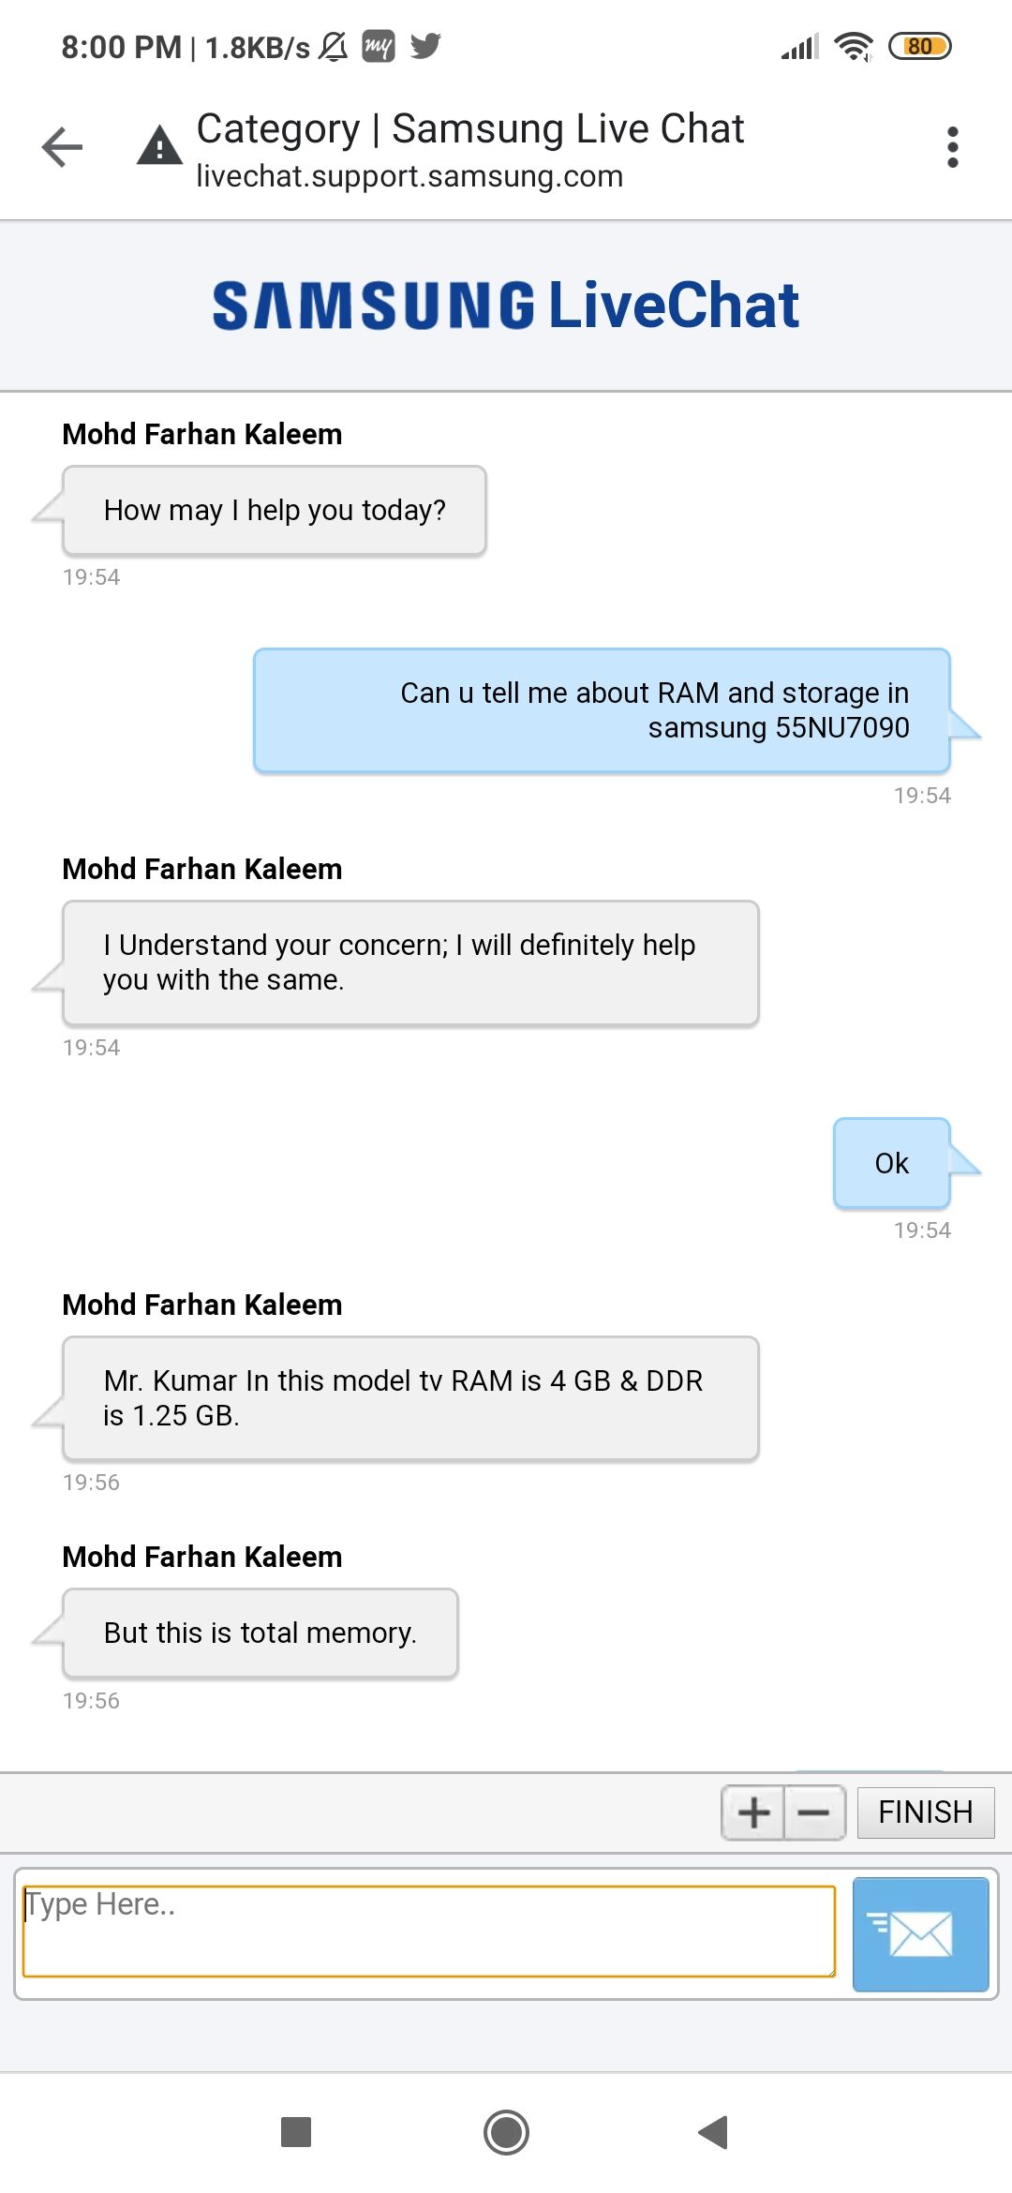The height and width of the screenshot is (2193, 1012).
Task: Increase chat font size with plus button
Action: [x=753, y=1813]
